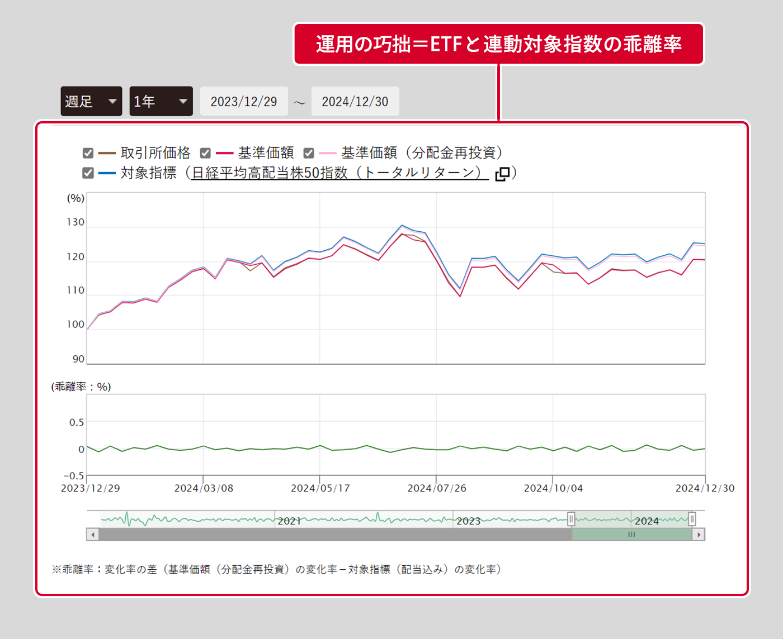Hide 対象指標 series via its checkbox
Viewport: 783px width, 639px height.
pos(88,173)
